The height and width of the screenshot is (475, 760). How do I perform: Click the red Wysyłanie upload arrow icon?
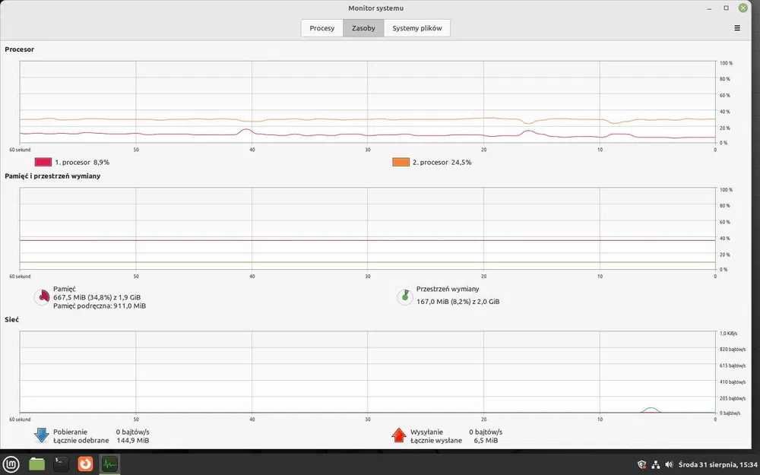pyautogui.click(x=398, y=435)
